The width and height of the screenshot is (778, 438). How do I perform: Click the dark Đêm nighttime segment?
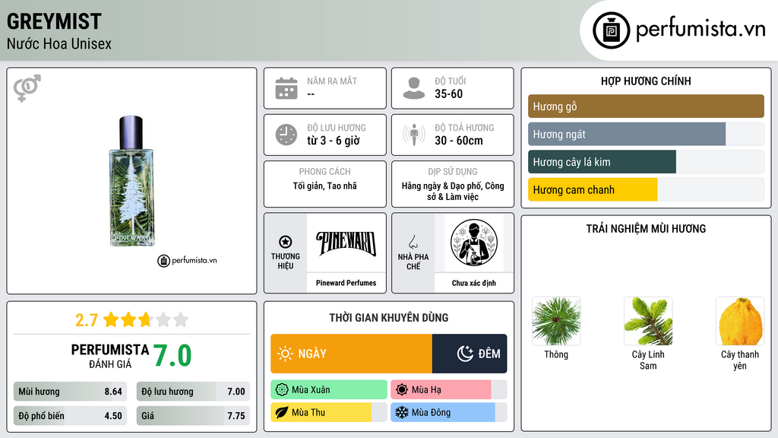pyautogui.click(x=470, y=354)
